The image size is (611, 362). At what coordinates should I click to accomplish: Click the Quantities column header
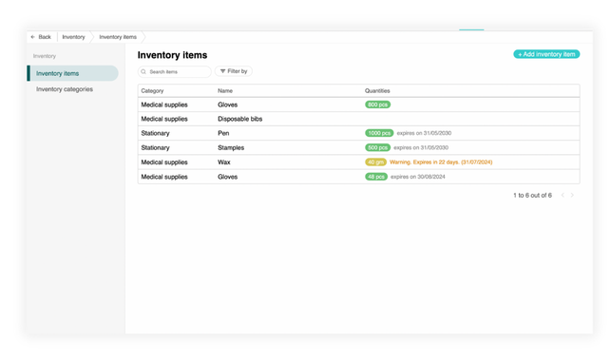point(377,91)
